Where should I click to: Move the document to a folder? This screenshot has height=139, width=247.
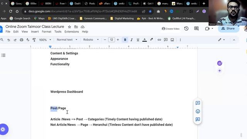[x=76, y=27]
